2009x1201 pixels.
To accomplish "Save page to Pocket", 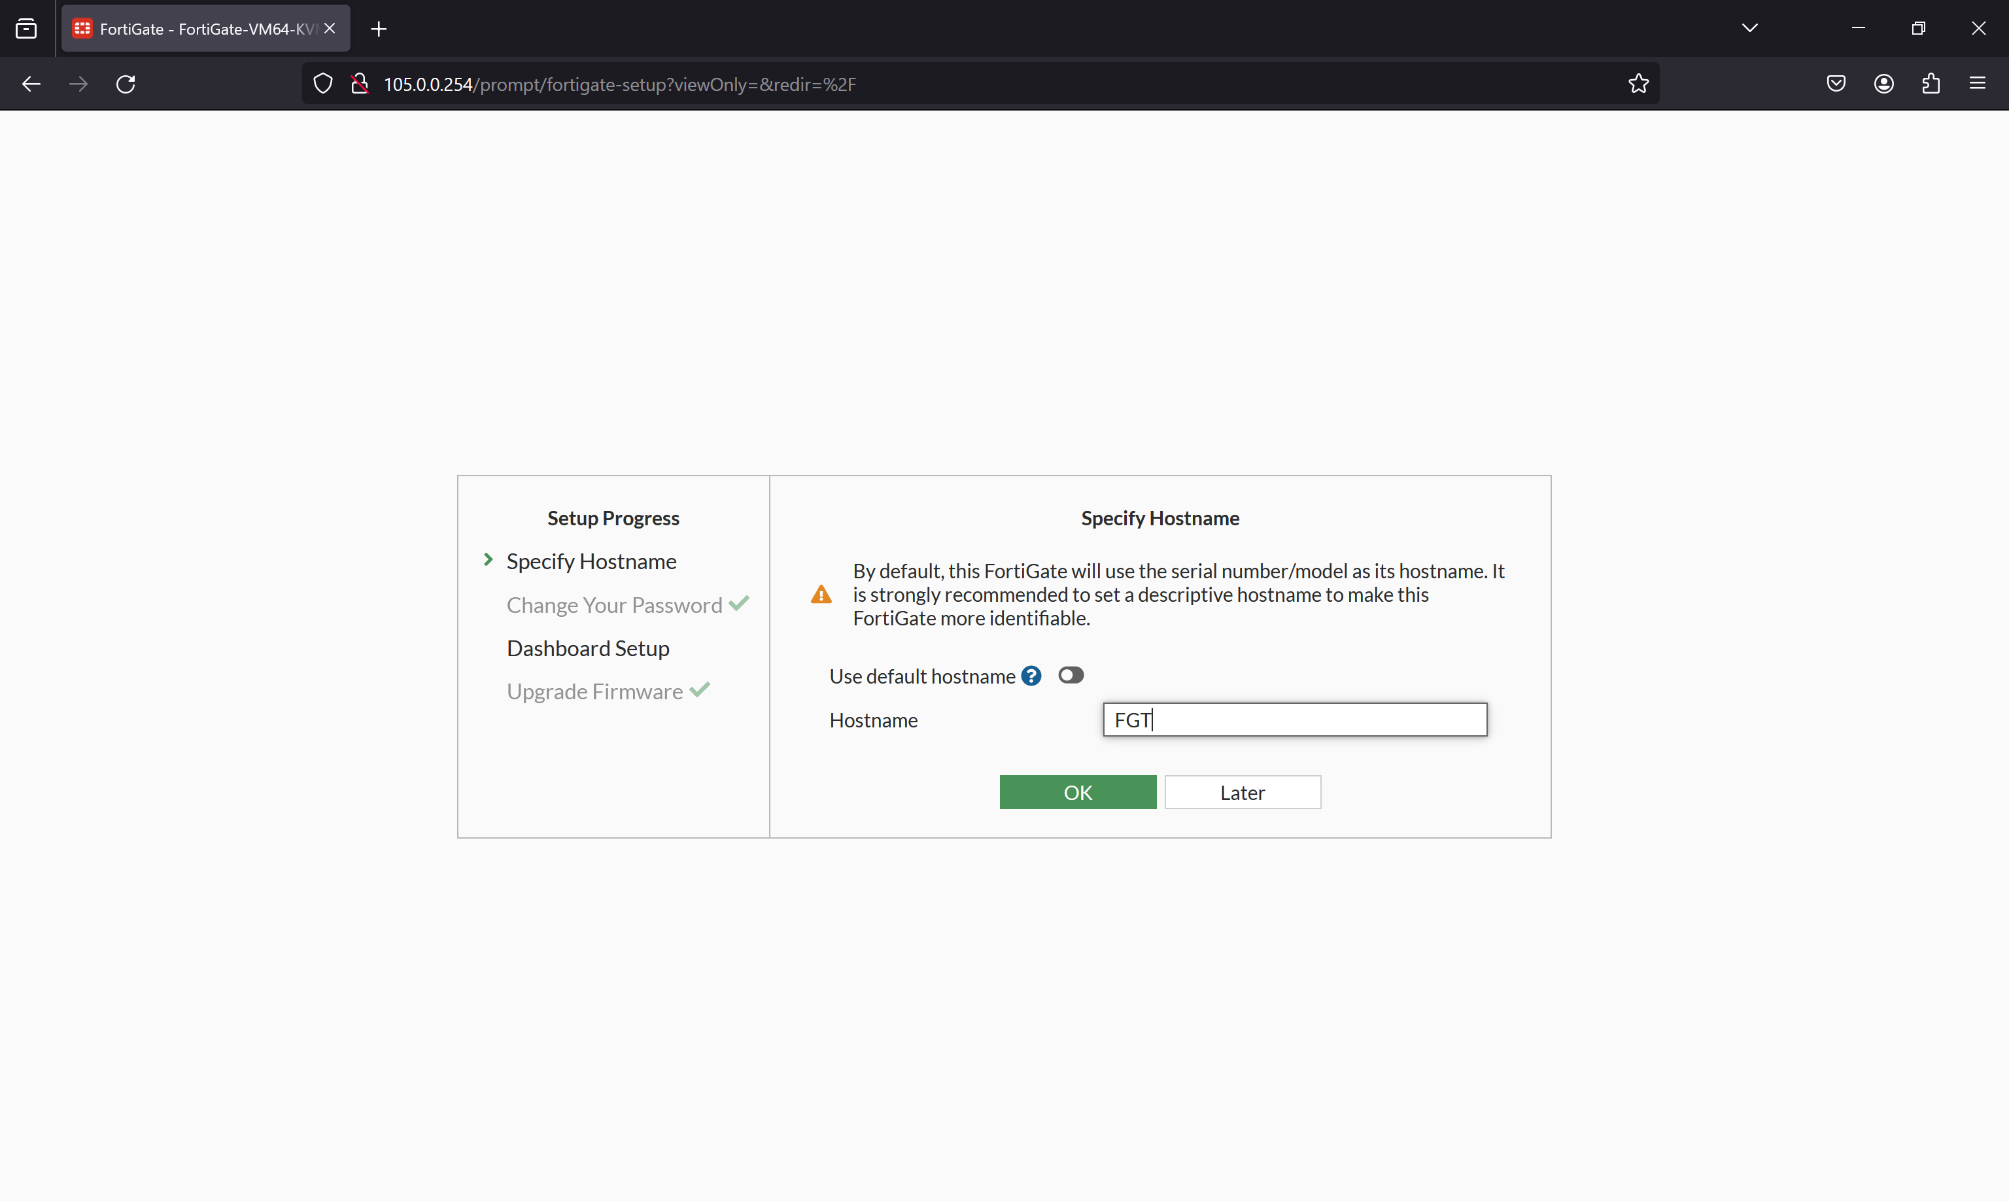I will 1836,83.
